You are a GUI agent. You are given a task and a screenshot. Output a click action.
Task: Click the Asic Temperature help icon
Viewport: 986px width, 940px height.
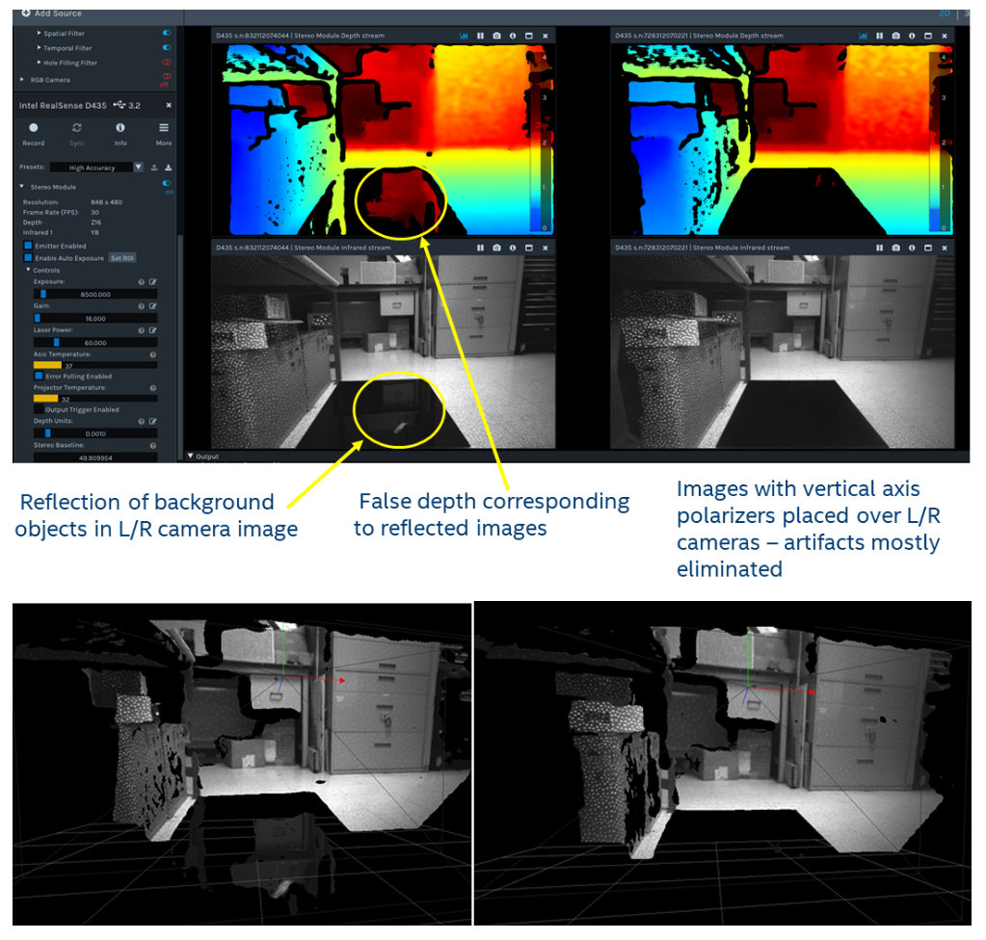pyautogui.click(x=153, y=355)
